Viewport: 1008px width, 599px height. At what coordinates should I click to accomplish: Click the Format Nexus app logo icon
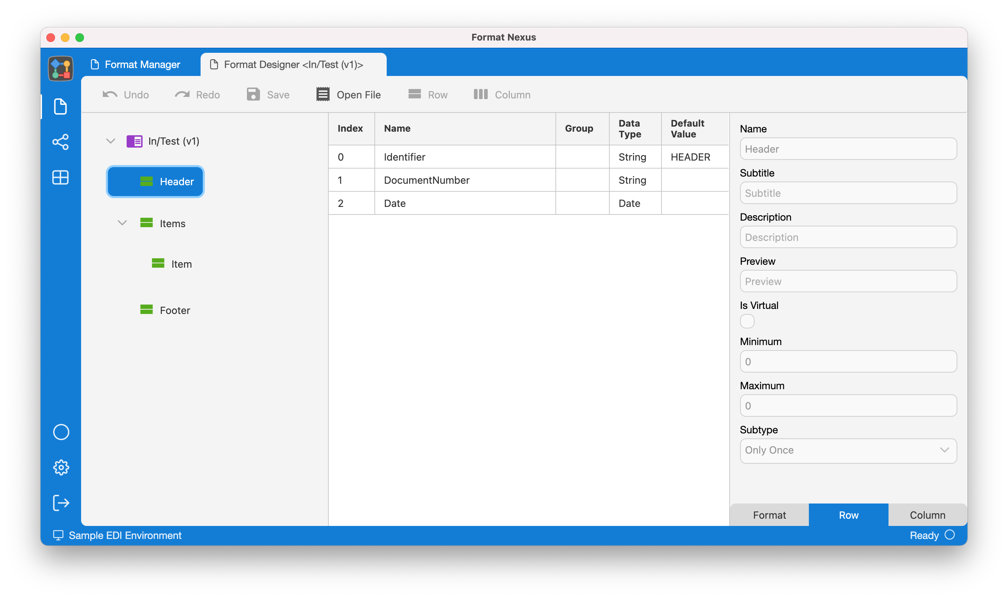pos(60,68)
